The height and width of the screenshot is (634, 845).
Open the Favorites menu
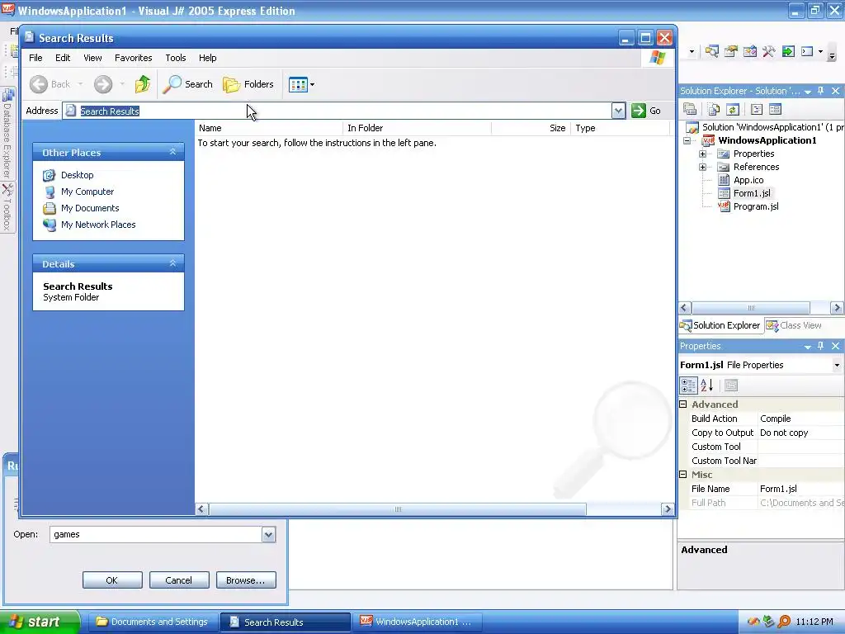133,58
